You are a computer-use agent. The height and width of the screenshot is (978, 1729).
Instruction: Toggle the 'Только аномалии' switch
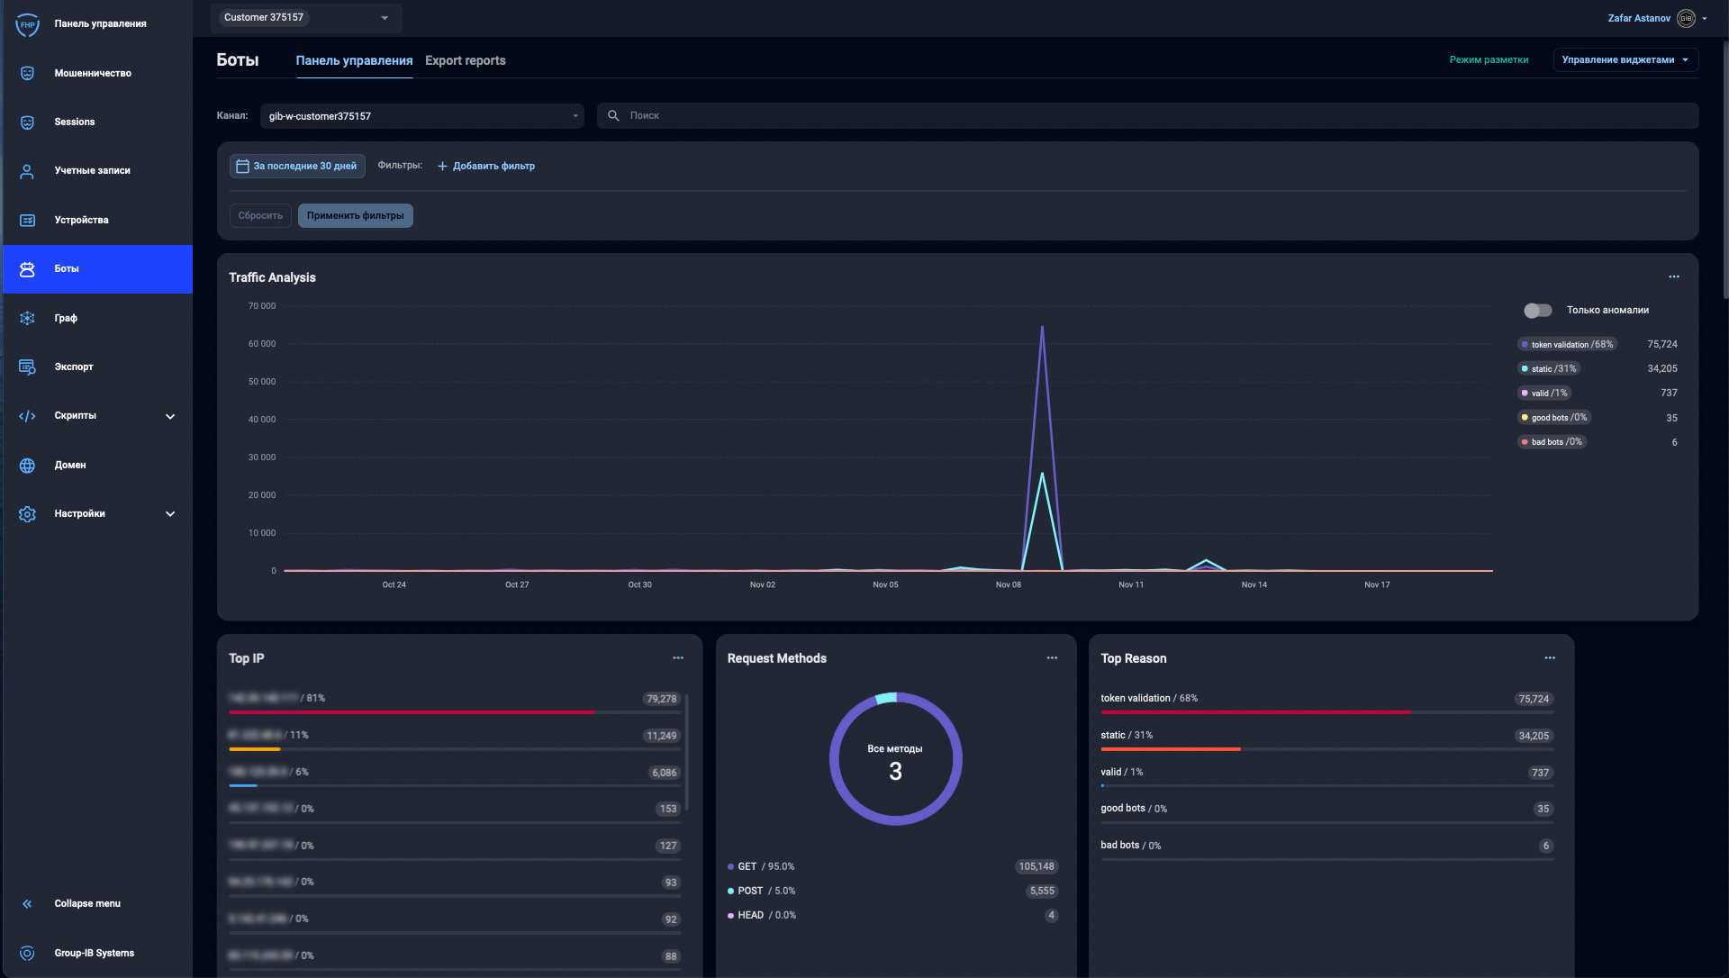click(x=1537, y=311)
